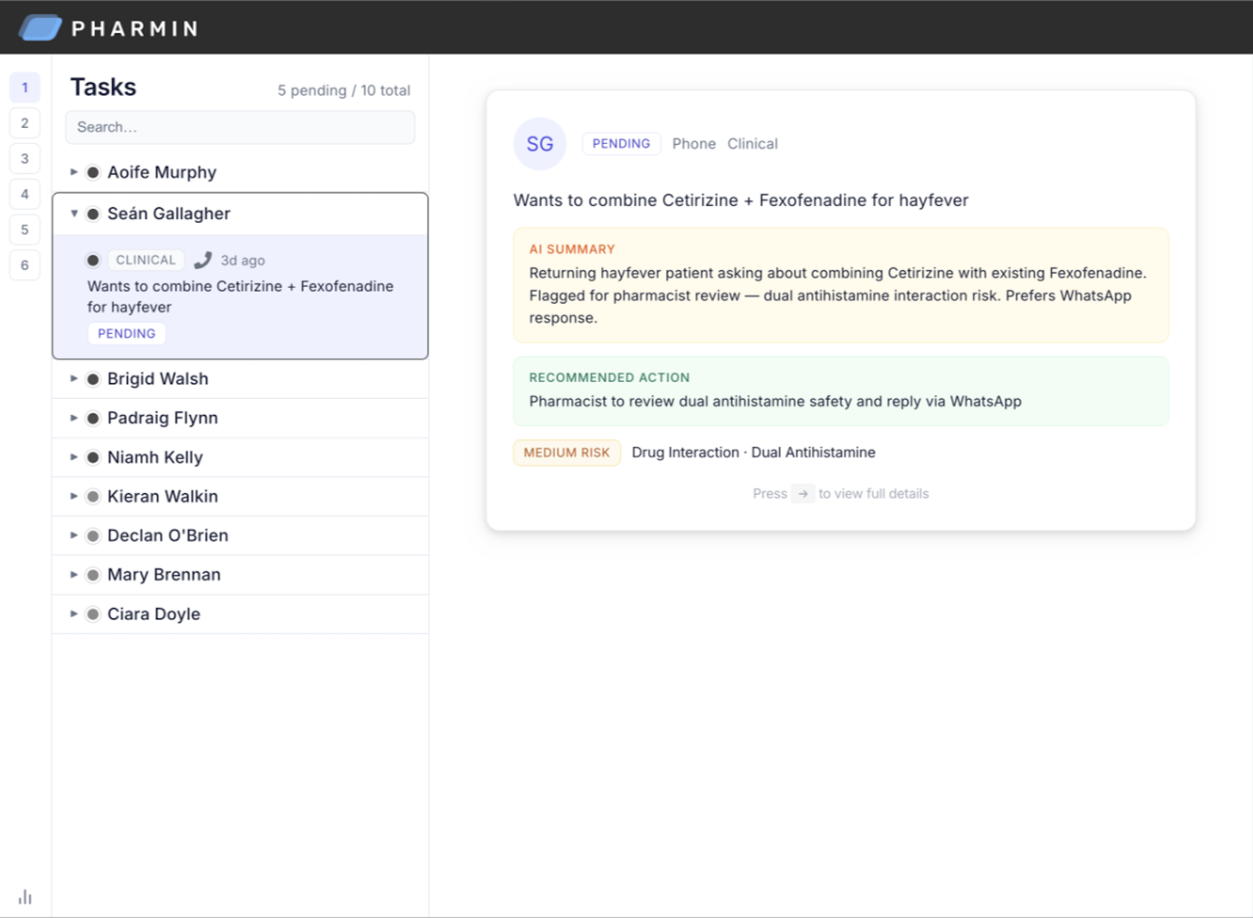
Task: Expand the Brigid Walsh task group
Action: click(74, 378)
